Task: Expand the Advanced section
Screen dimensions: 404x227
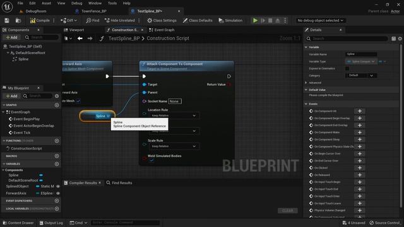Action: 306,83
